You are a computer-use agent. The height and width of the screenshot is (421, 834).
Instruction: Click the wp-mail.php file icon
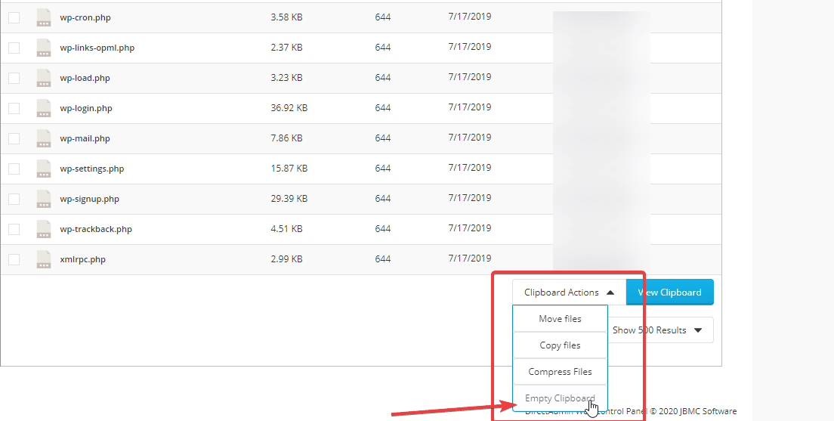click(44, 138)
